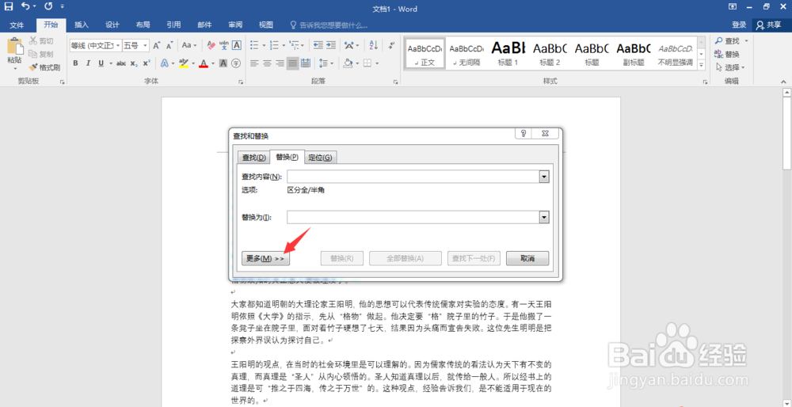Viewport: 792px width, 407px height.
Task: Click the Shading paint bucket icon
Action: pyautogui.click(x=348, y=63)
